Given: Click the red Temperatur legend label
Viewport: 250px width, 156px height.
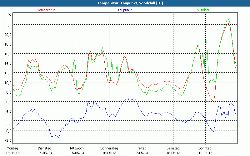Looking at the screenshot, I should pos(46,10).
